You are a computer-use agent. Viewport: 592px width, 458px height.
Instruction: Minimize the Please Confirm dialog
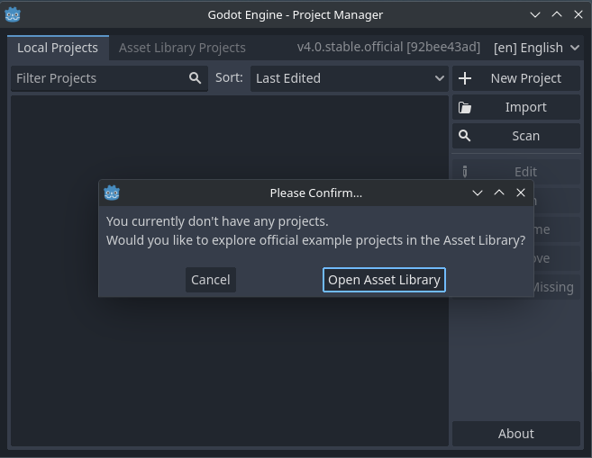click(478, 193)
